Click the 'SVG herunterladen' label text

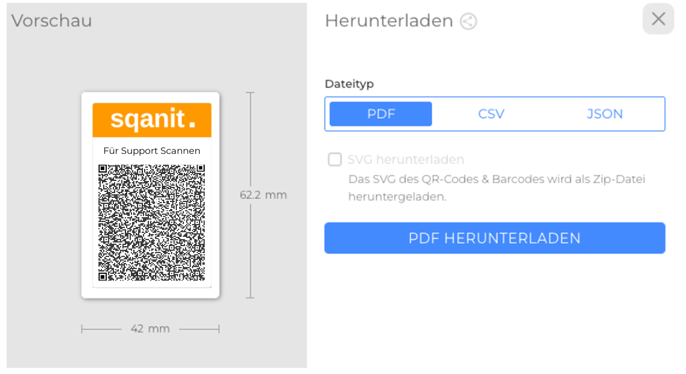tap(406, 159)
